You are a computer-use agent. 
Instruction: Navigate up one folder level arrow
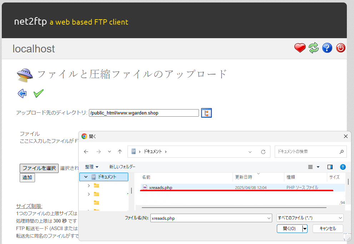point(120,152)
